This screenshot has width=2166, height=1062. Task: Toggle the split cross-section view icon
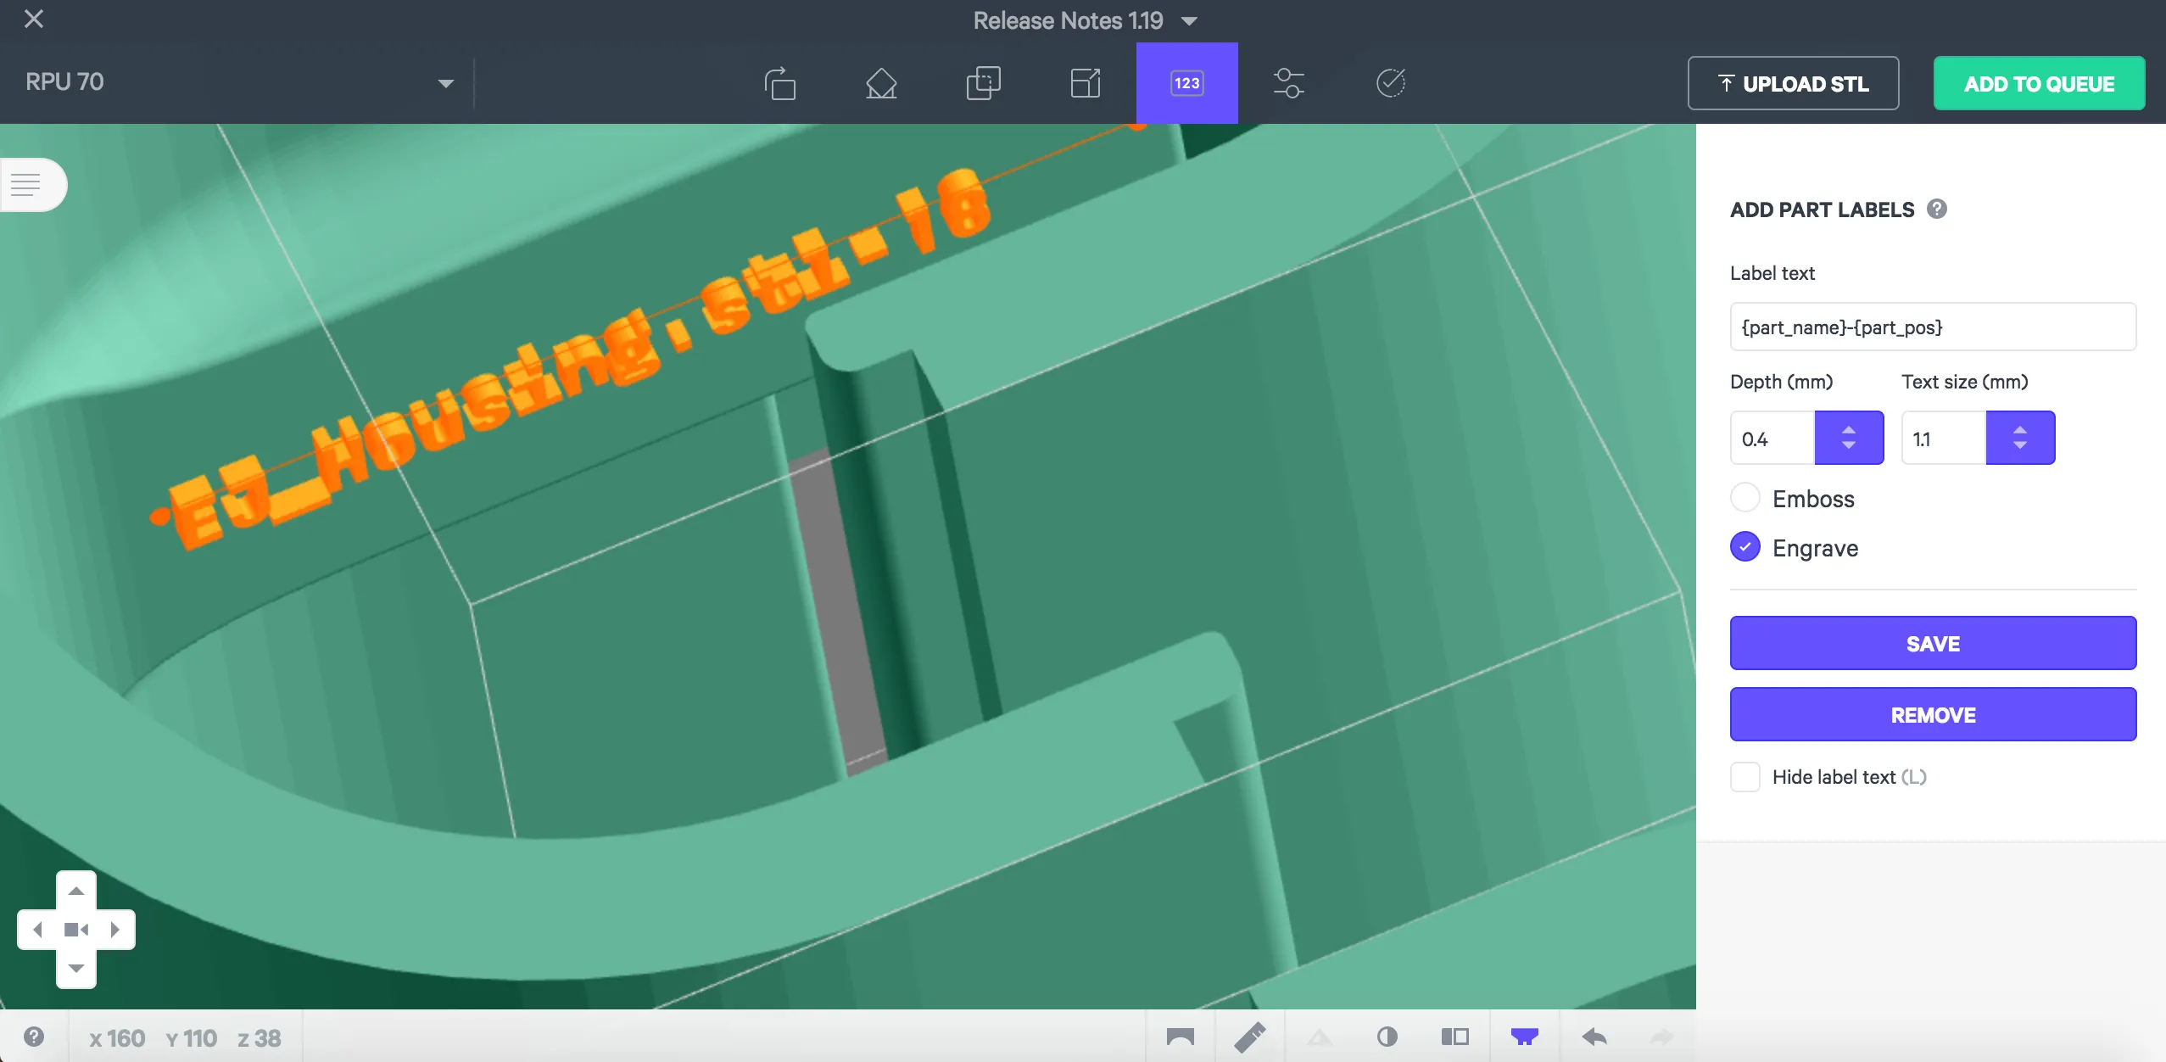[x=1455, y=1037]
